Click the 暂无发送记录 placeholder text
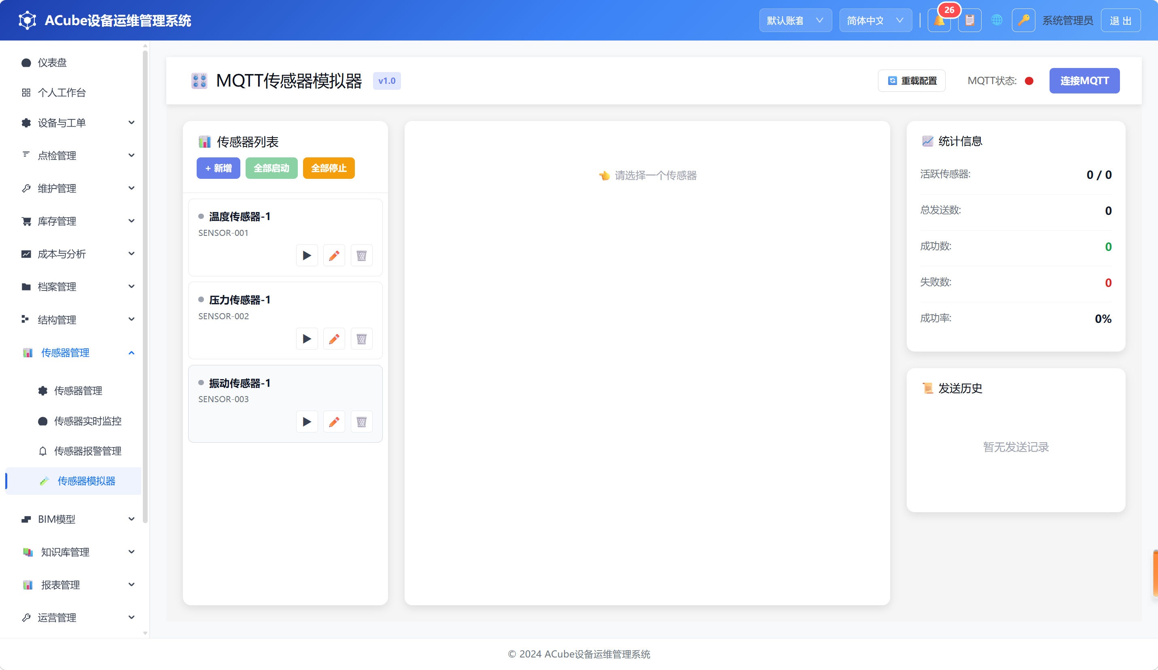1158x670 pixels. click(1016, 447)
